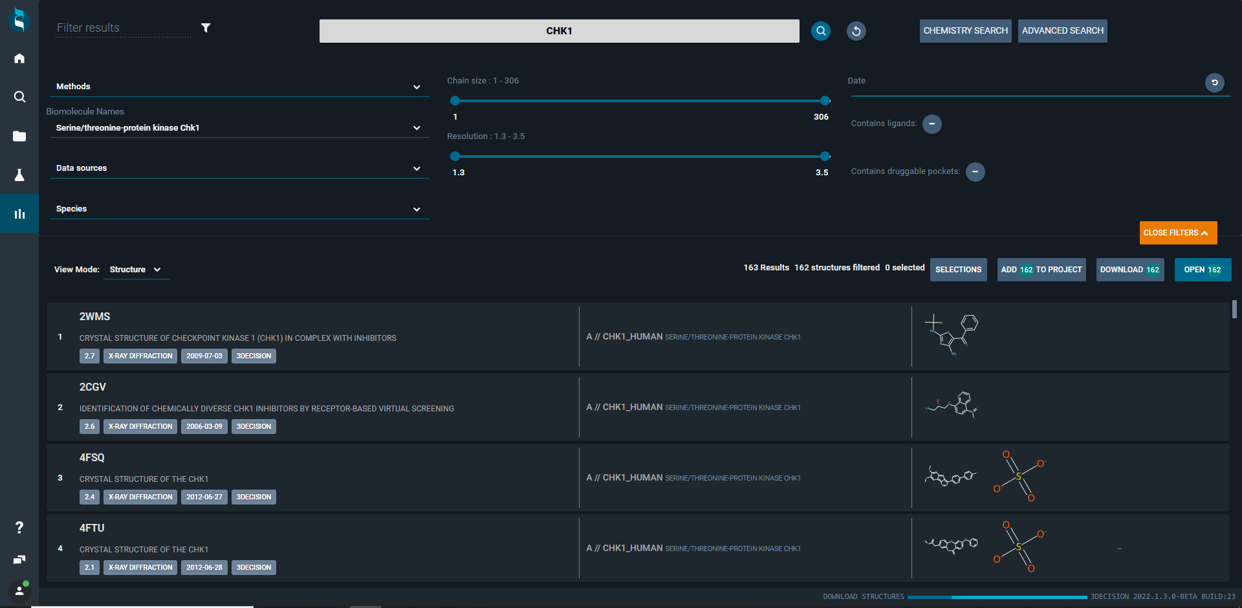Click 2WMS chain A CHK1_HUMAN text
Image resolution: width=1242 pixels, height=608 pixels.
[624, 337]
